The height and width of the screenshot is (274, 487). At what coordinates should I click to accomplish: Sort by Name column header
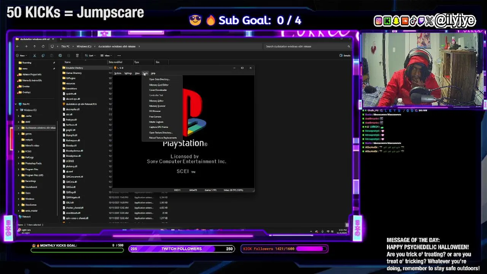coord(67,62)
